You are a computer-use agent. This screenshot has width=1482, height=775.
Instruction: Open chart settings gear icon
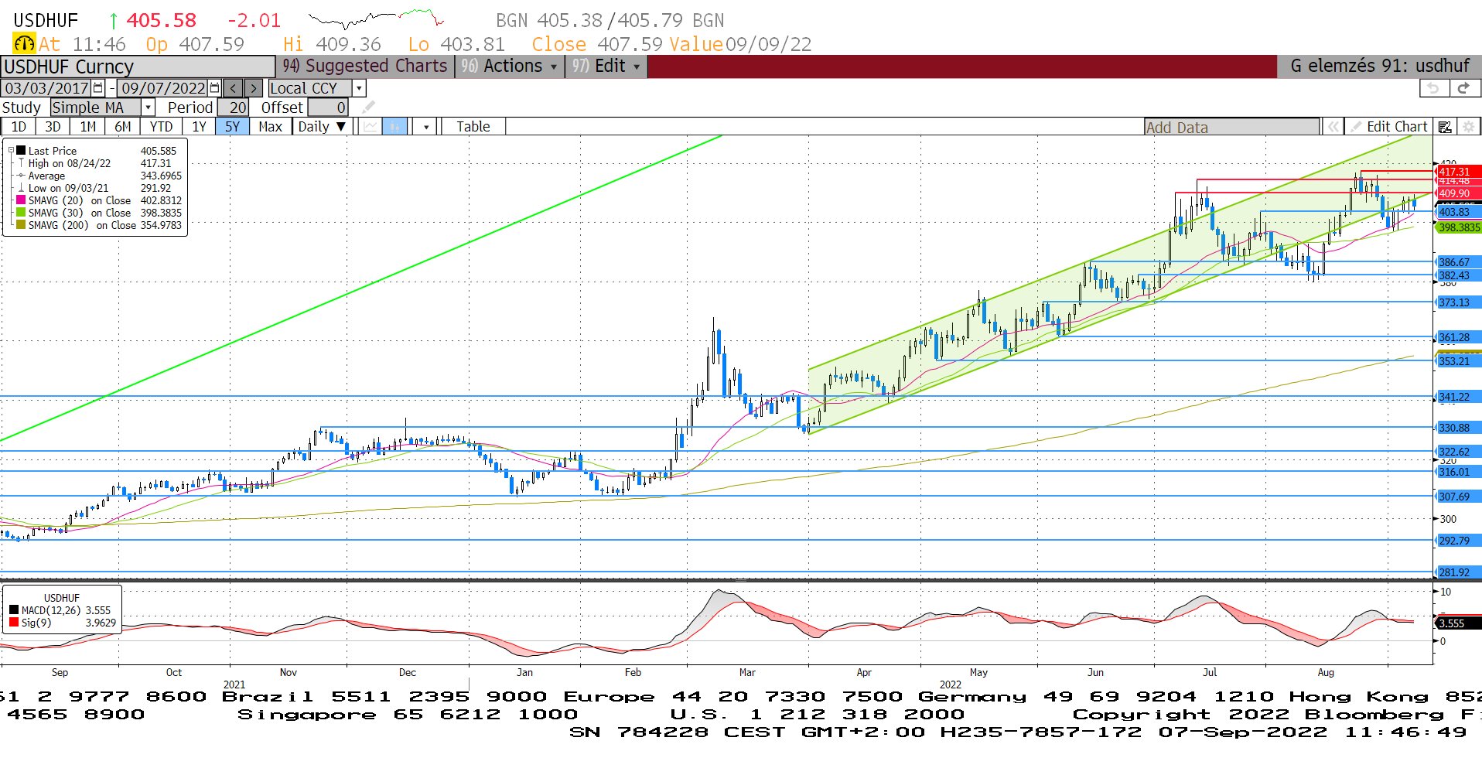(1469, 127)
